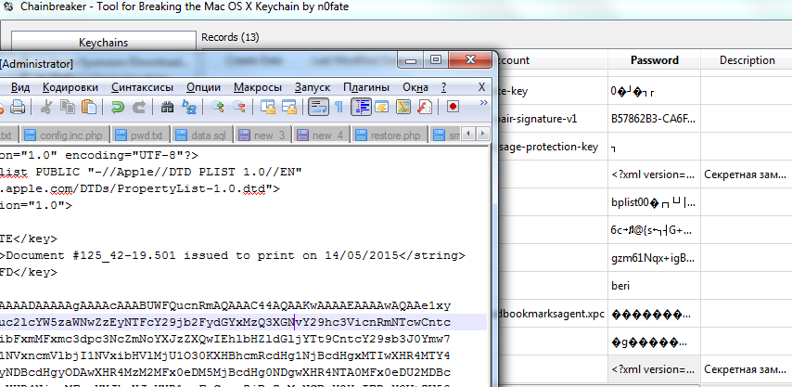This screenshot has width=792, height=387.
Task: Select gzm61Nqx+igB... password cell
Action: [654, 258]
